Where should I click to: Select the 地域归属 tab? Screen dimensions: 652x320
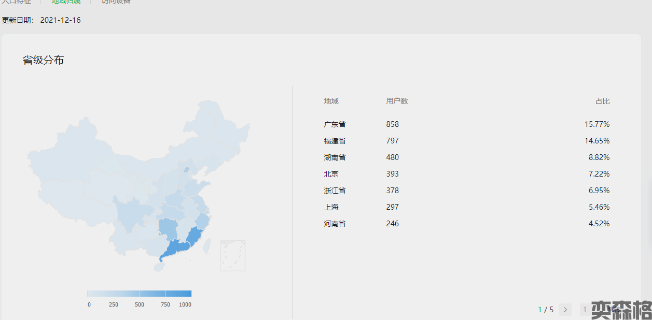[x=66, y=2]
